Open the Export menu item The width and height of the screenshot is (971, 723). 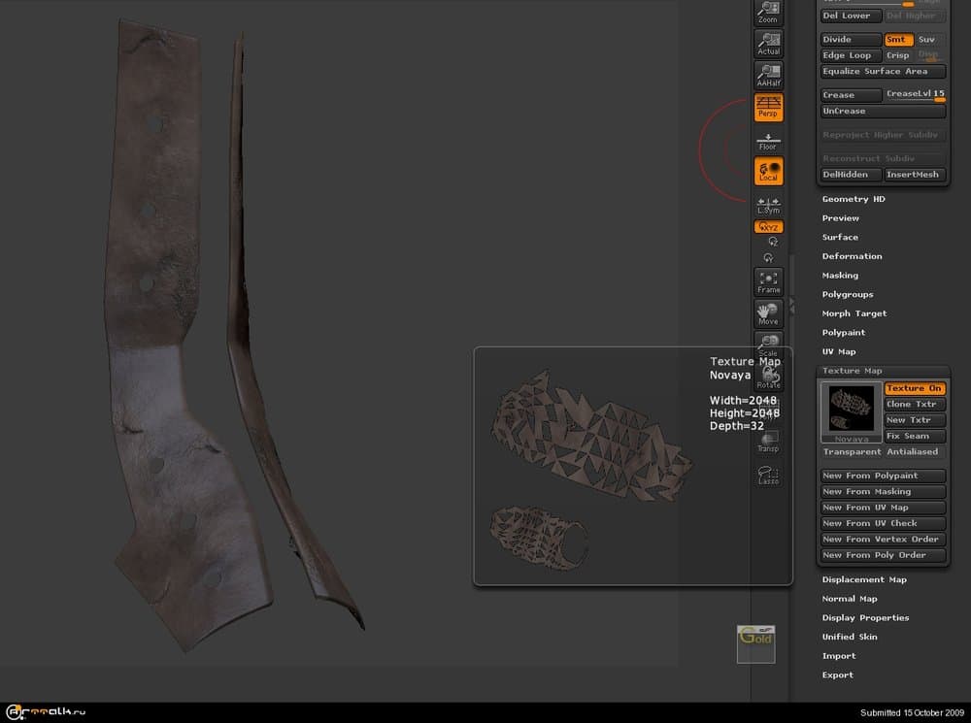click(837, 674)
